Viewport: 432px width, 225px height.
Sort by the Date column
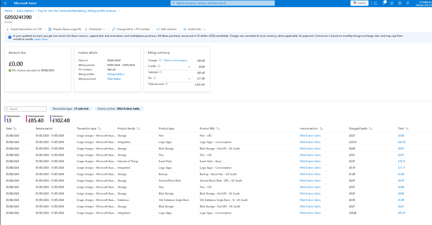[x=11, y=128]
